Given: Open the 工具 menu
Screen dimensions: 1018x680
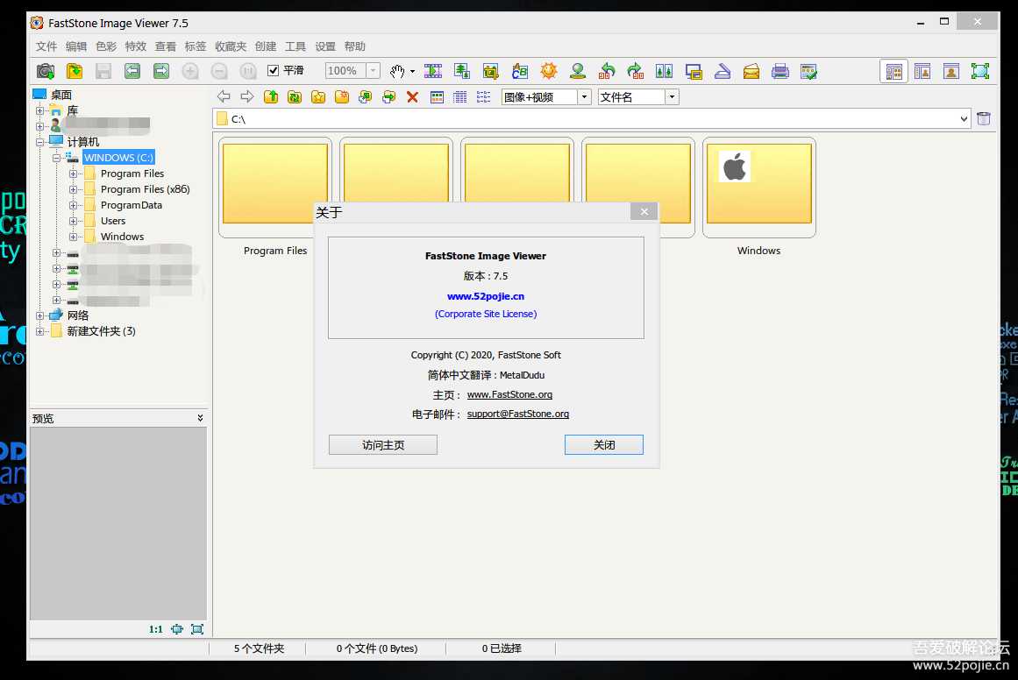Looking at the screenshot, I should point(295,46).
